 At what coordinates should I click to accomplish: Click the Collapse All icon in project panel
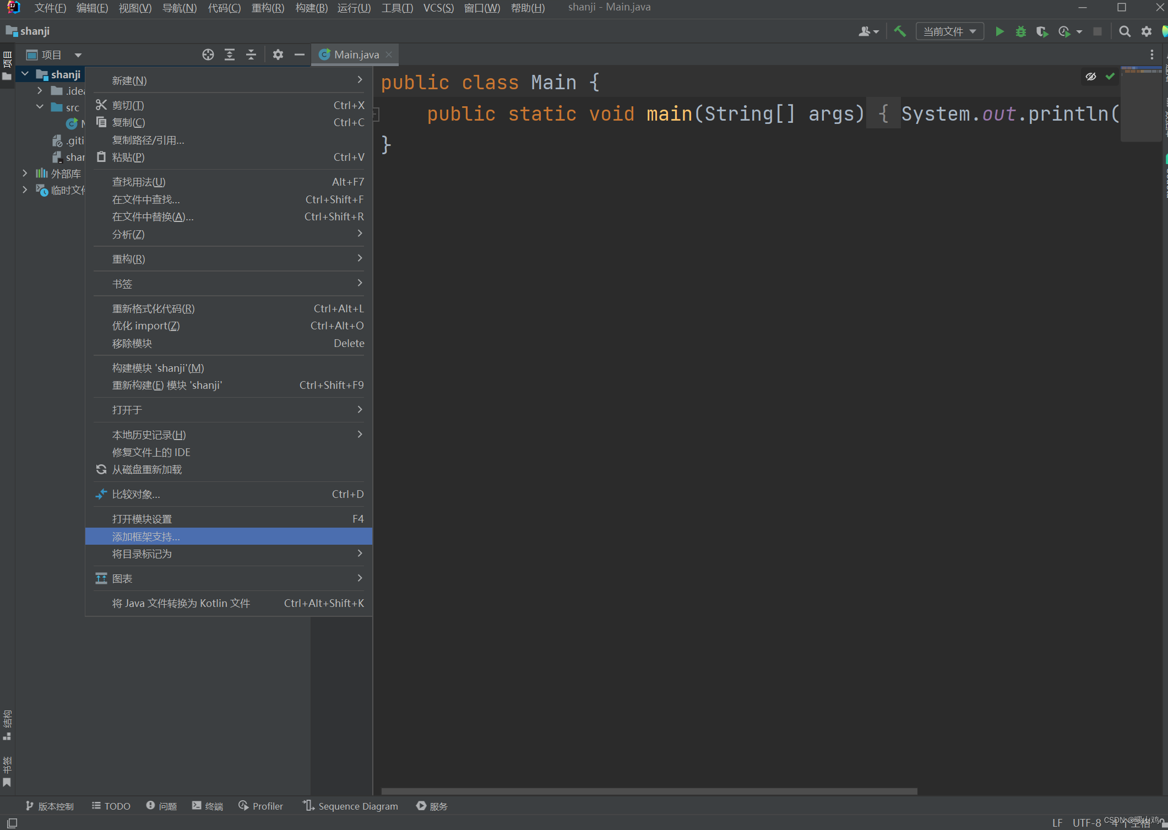tap(251, 55)
